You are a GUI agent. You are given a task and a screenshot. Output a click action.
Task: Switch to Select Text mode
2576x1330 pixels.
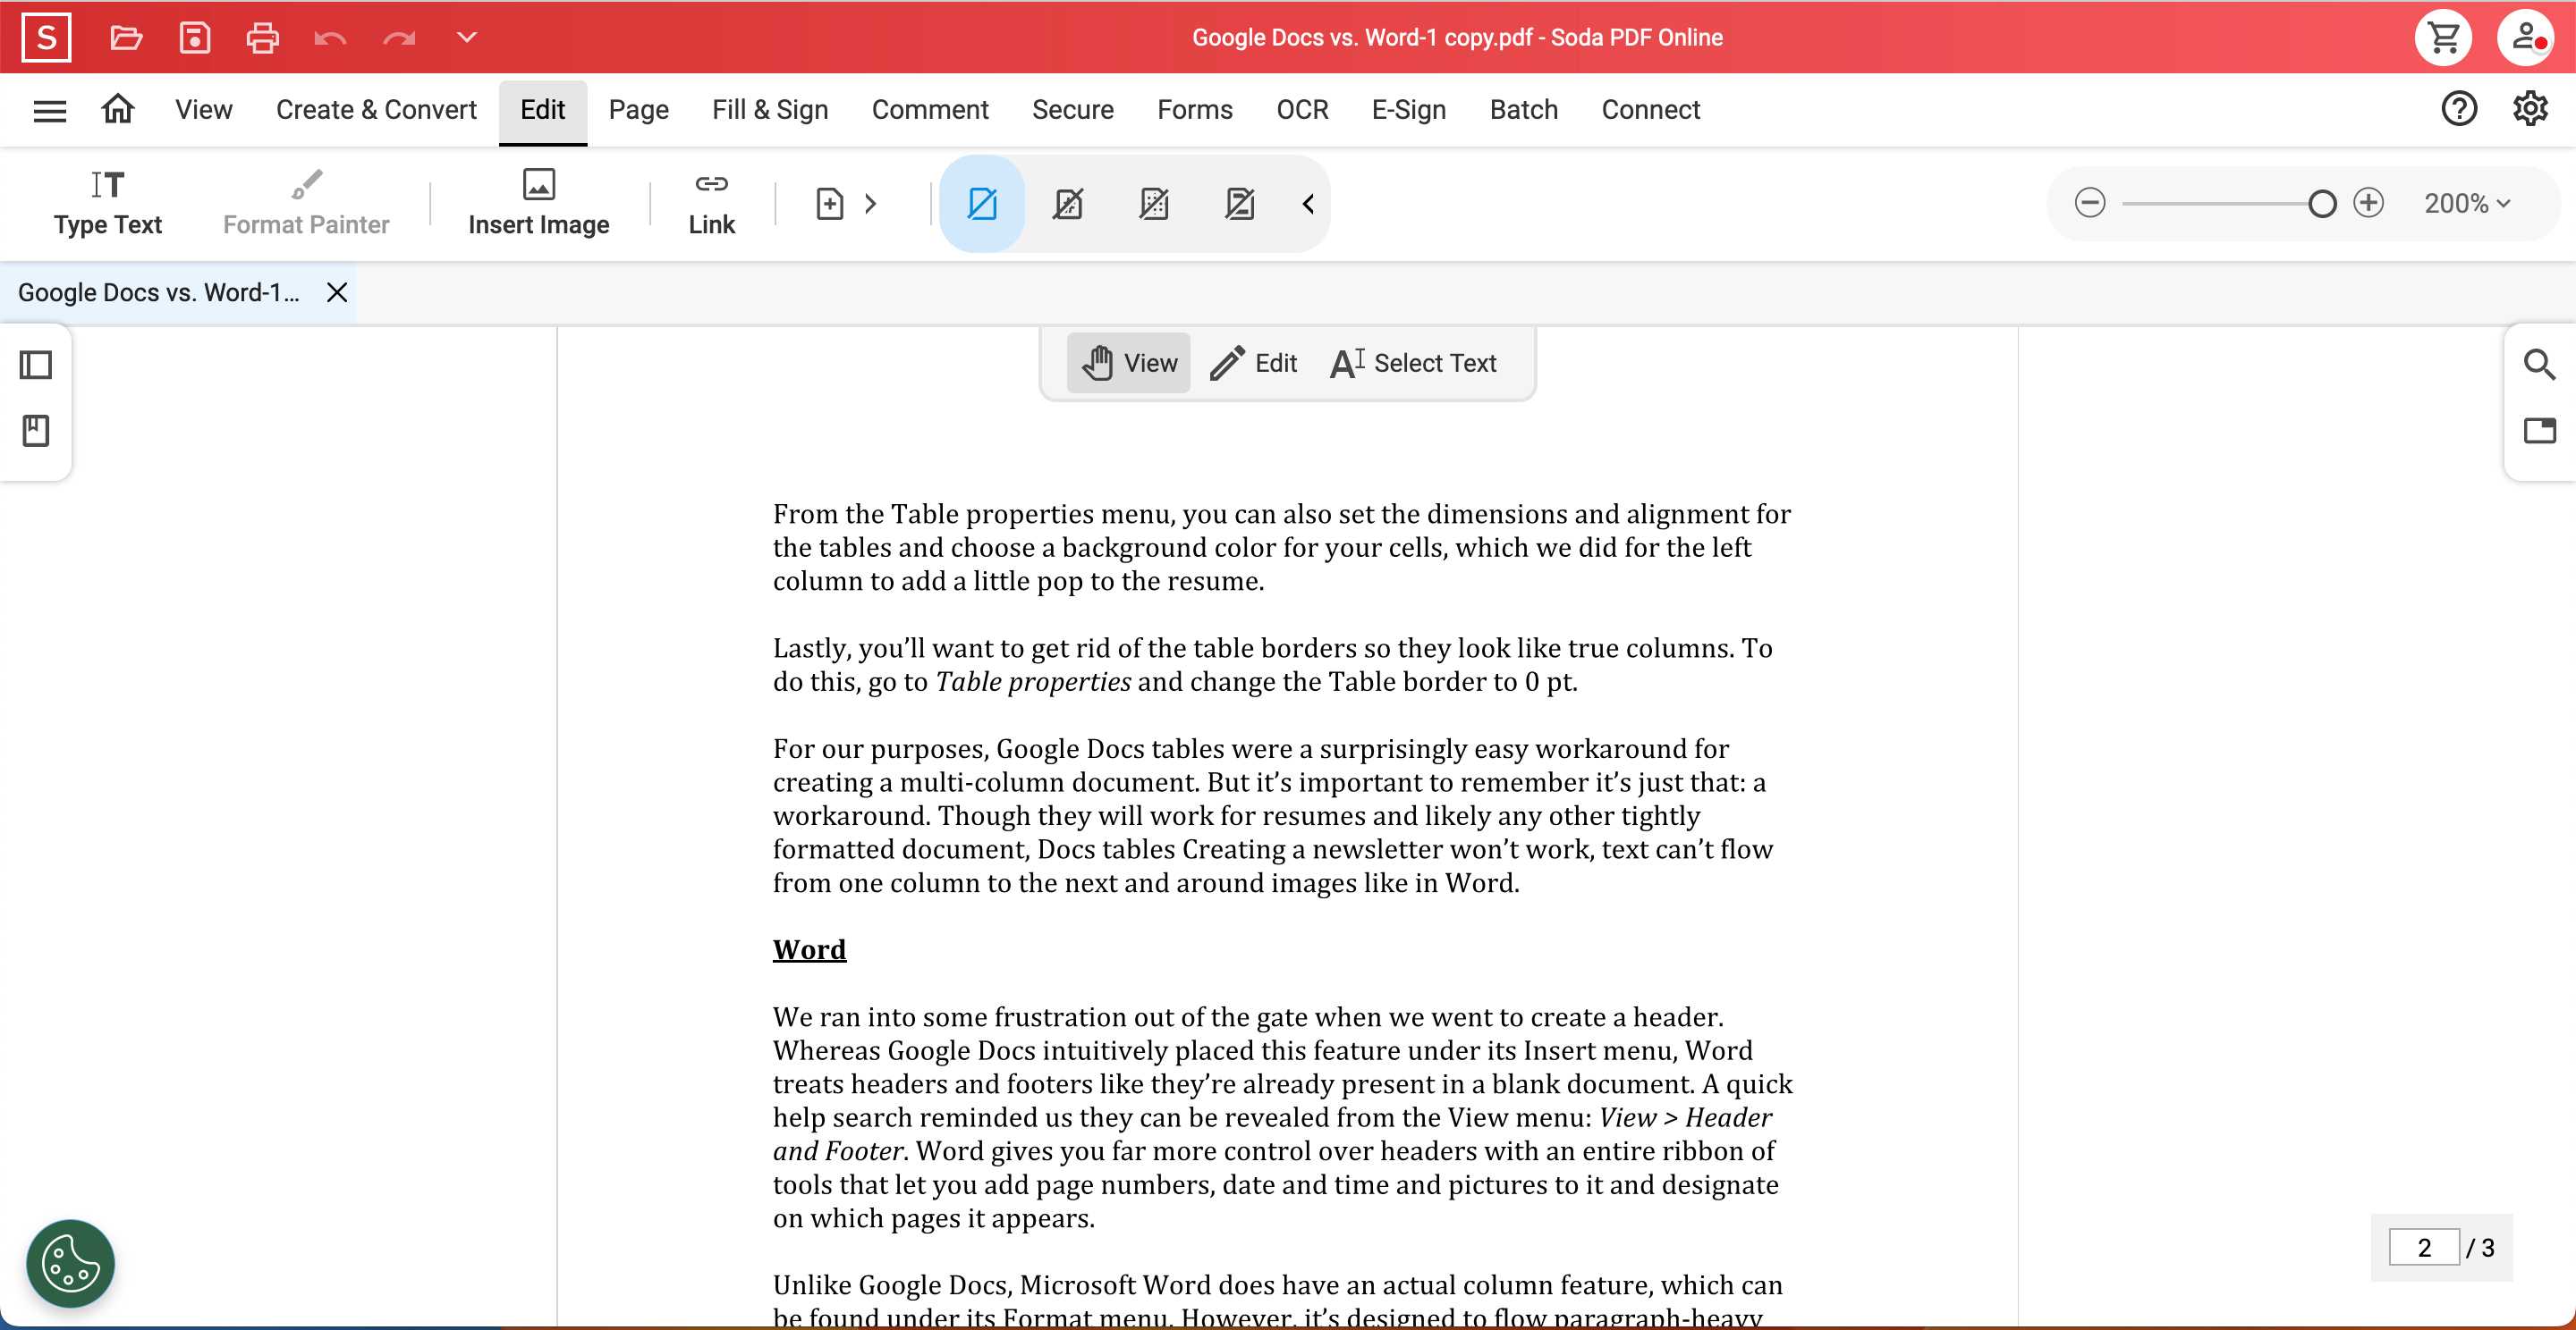tap(1413, 363)
